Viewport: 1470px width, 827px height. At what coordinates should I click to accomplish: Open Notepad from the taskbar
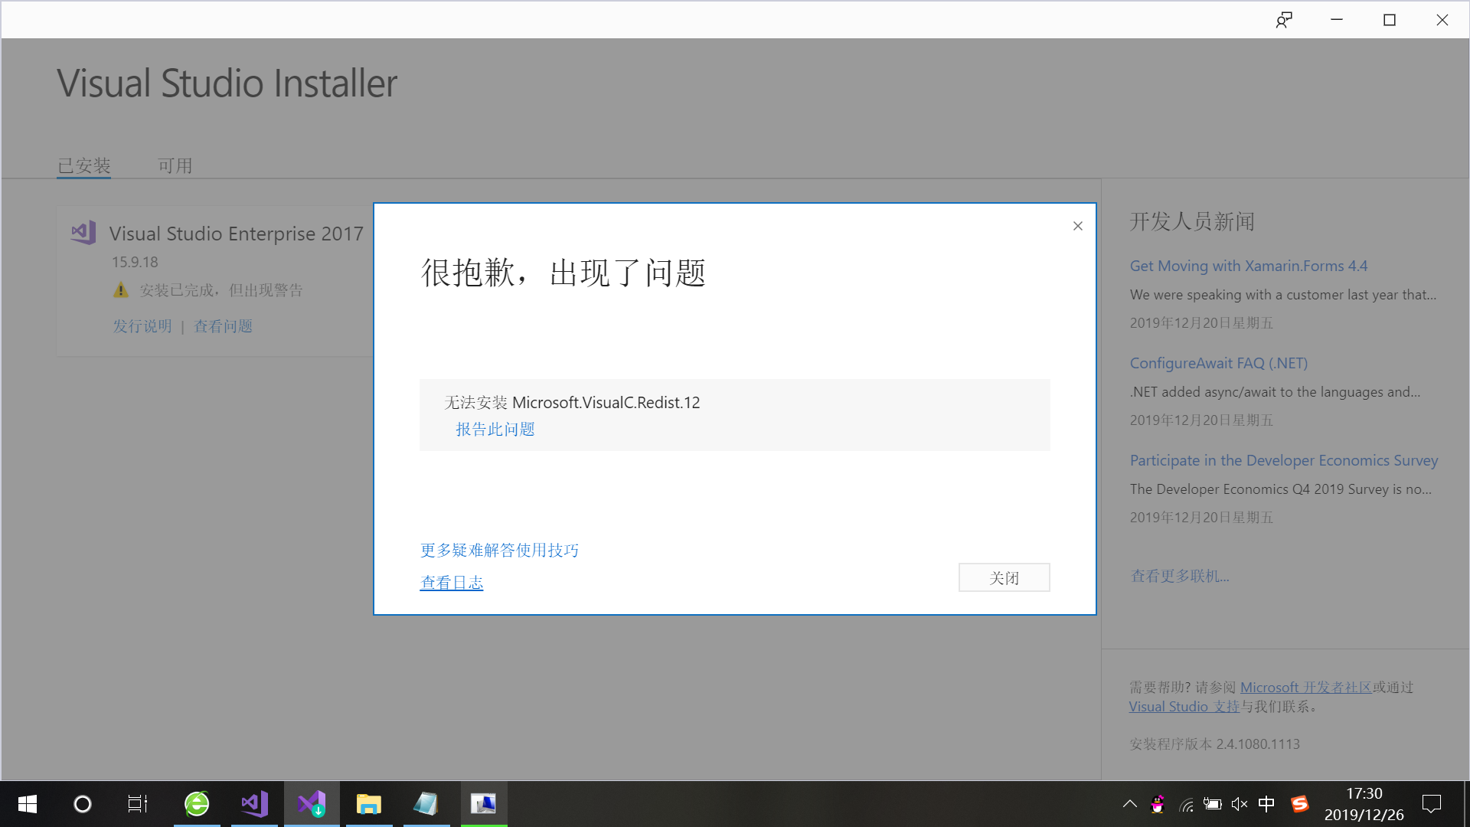[x=426, y=803]
